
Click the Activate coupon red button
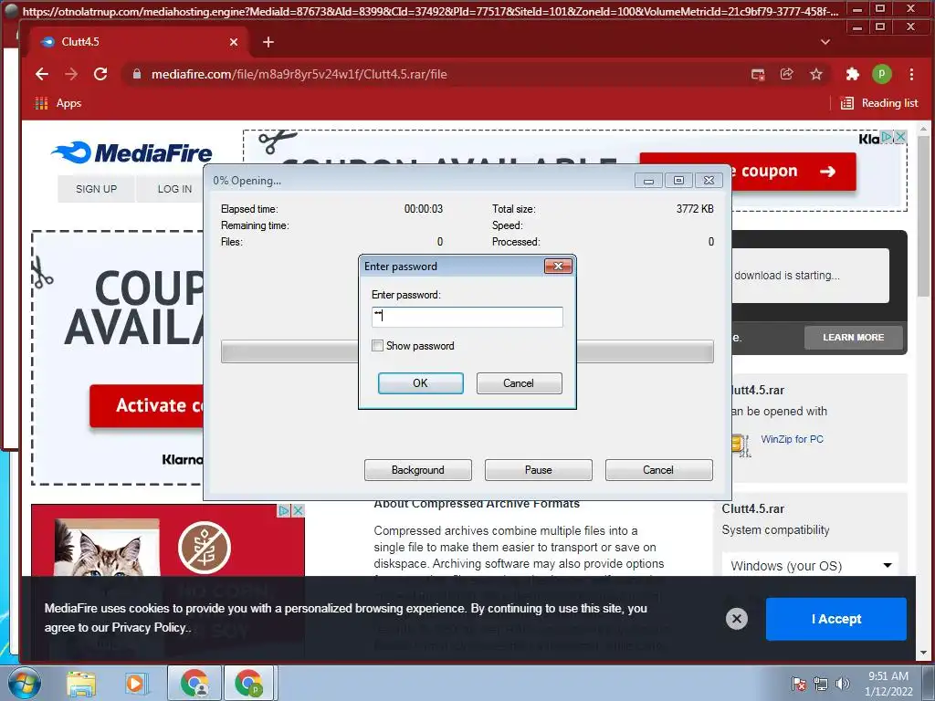tap(147, 405)
